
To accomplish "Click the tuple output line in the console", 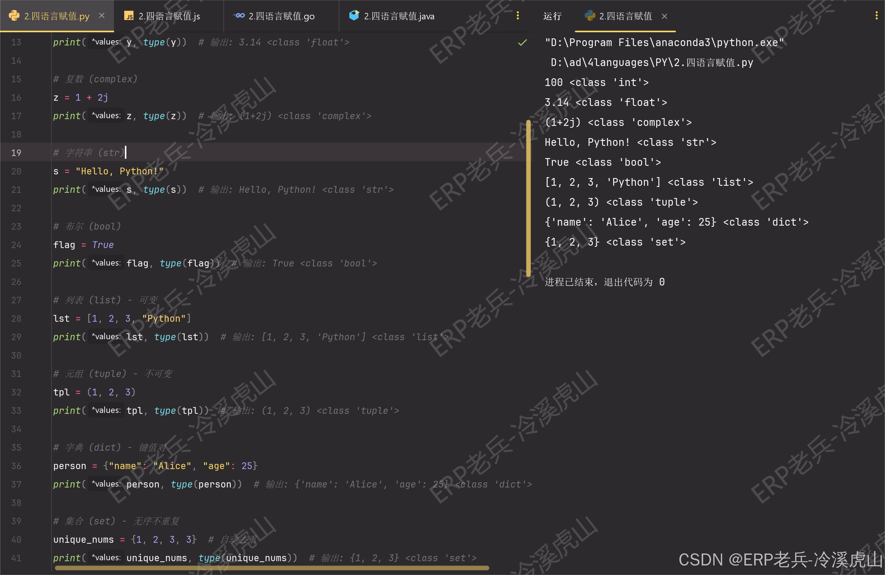I will tap(621, 202).
